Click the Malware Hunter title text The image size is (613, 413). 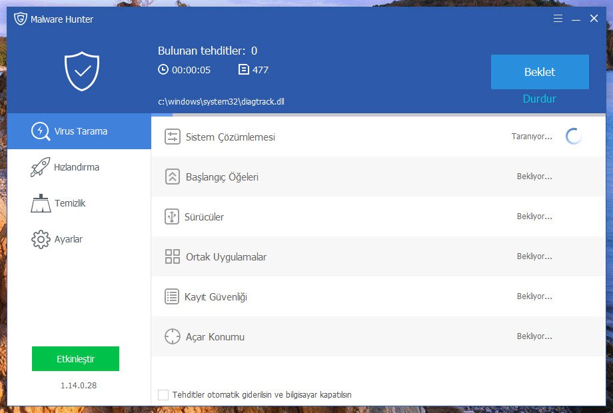(62, 19)
